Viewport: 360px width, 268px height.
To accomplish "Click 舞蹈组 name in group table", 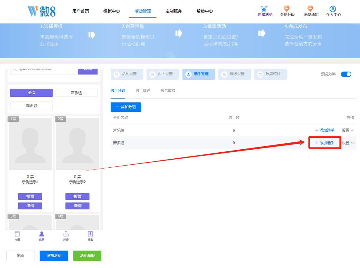I will tap(118, 143).
